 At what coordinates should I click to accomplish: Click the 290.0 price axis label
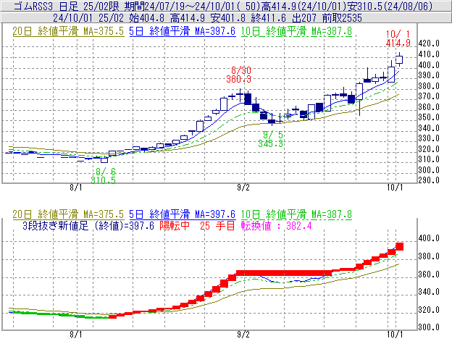(429, 180)
